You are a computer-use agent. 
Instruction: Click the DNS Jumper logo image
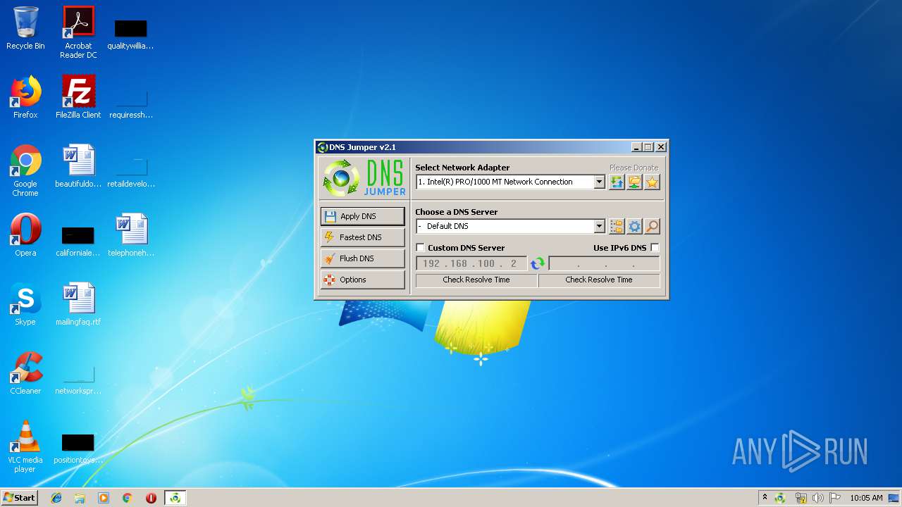pyautogui.click(x=364, y=177)
